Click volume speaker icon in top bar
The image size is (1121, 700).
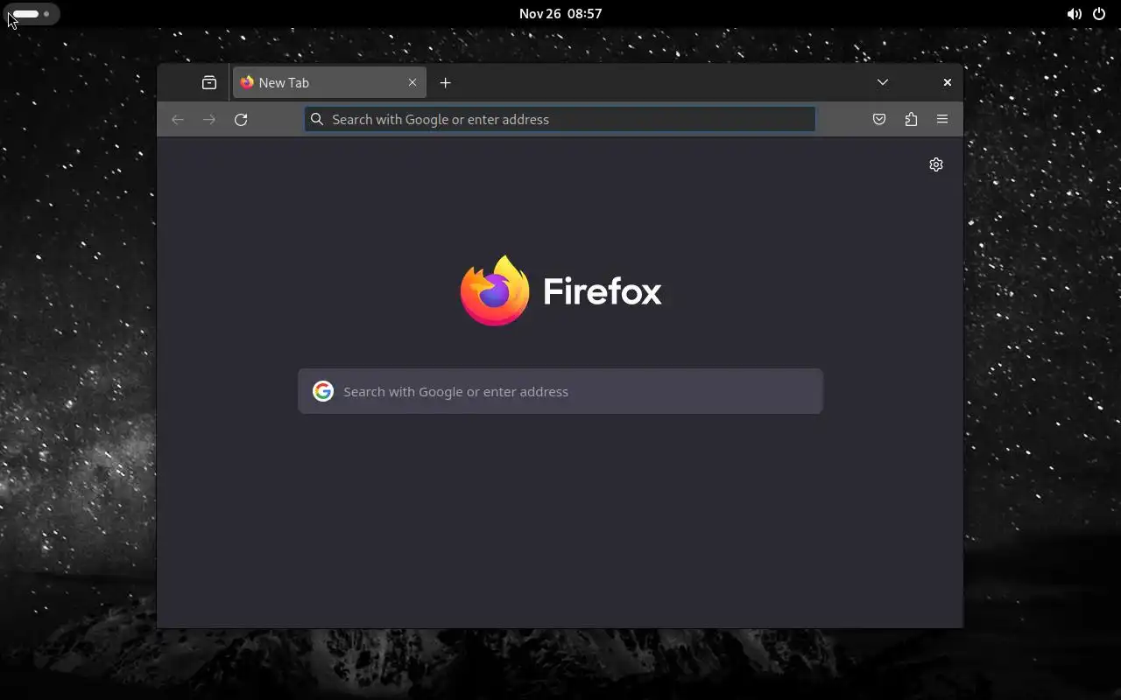[1074, 14]
